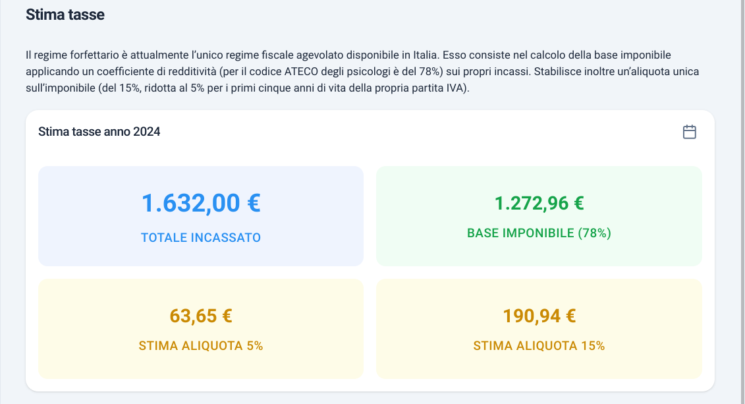Click the Stima tasse page heading
The height and width of the screenshot is (404, 745).
[x=65, y=14]
